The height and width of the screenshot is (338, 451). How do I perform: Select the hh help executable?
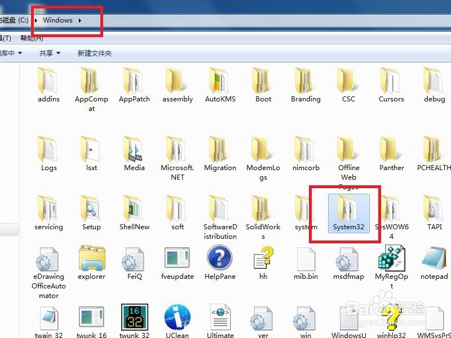click(263, 263)
